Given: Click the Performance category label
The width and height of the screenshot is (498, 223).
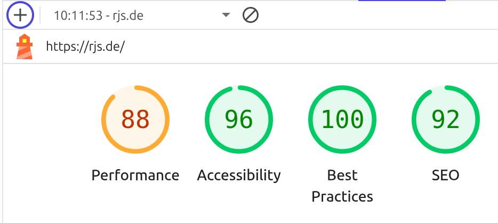Looking at the screenshot, I should [135, 175].
